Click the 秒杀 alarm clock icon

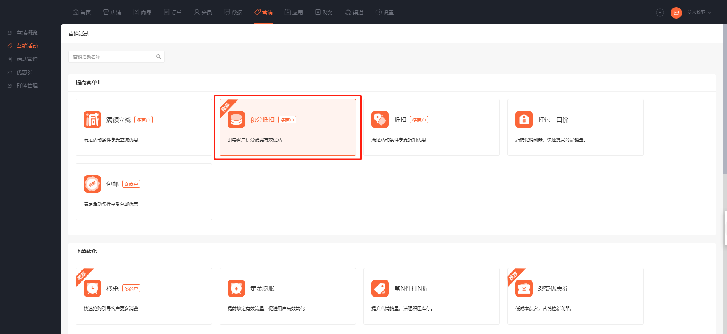92,288
